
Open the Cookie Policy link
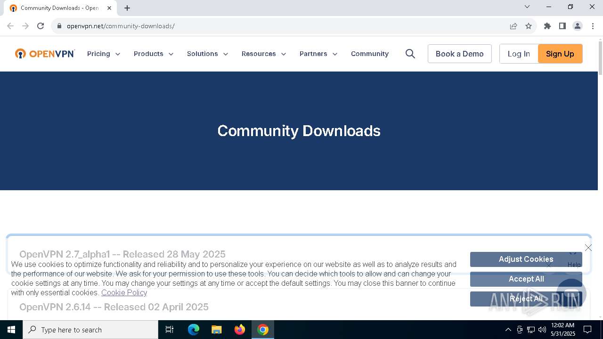(124, 292)
